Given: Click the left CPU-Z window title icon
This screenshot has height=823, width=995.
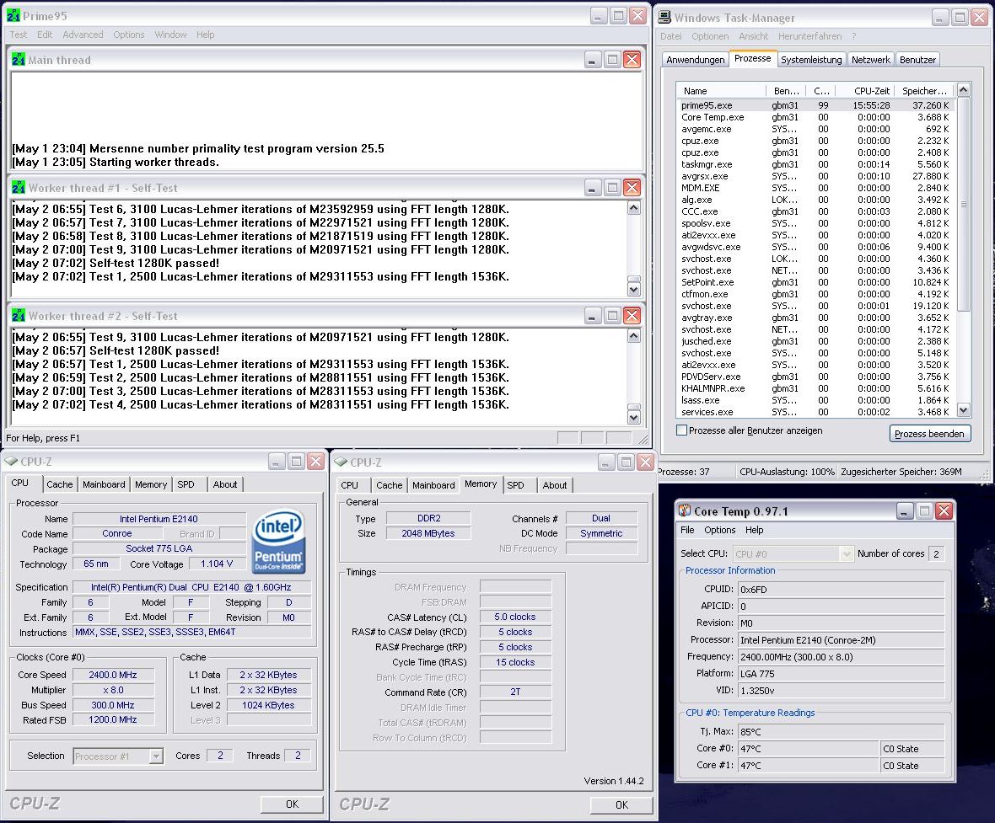Looking at the screenshot, I should [11, 461].
